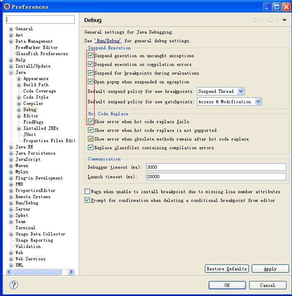292x296 pixels.
Task: Click the forward navigation arrow icon
Action: [270, 20]
